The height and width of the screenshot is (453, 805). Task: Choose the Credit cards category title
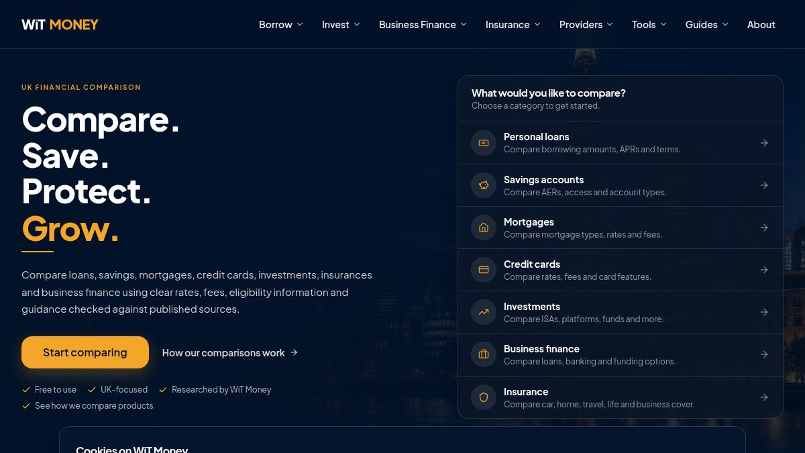(532, 264)
